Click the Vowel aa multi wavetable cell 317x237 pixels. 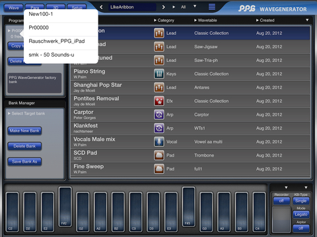point(208,142)
